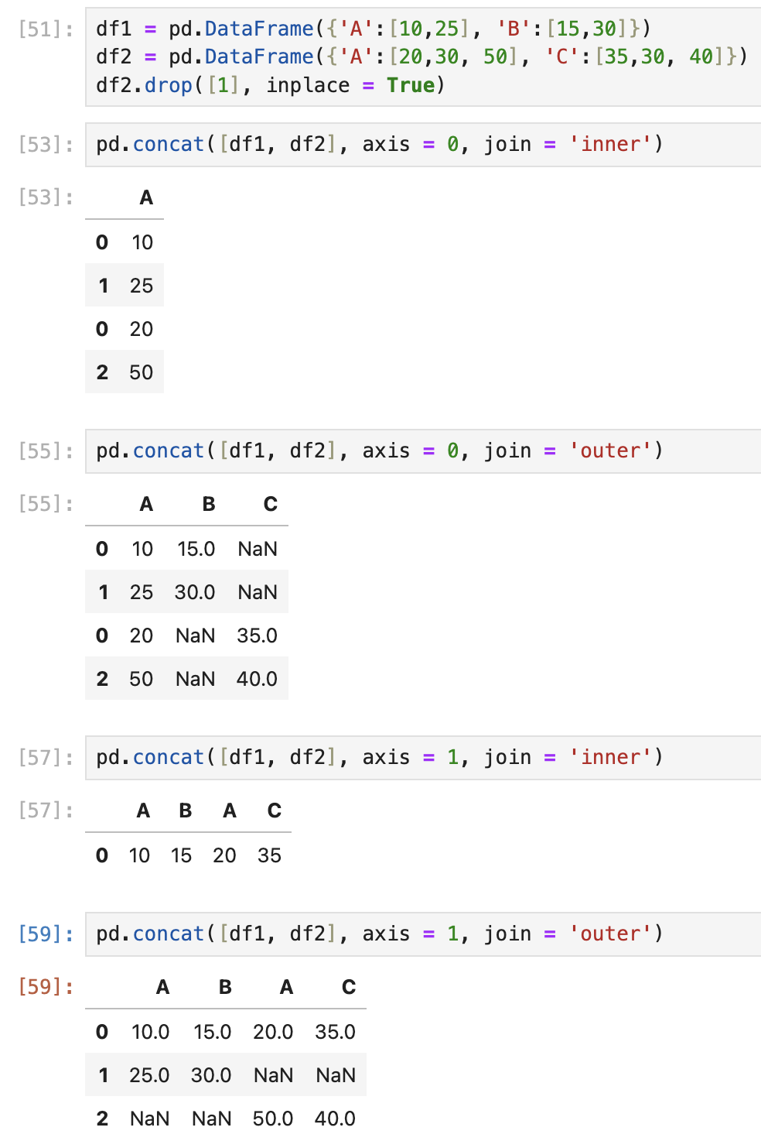
Task: Click the [53]: output prompt beside the table
Action: [46, 197]
